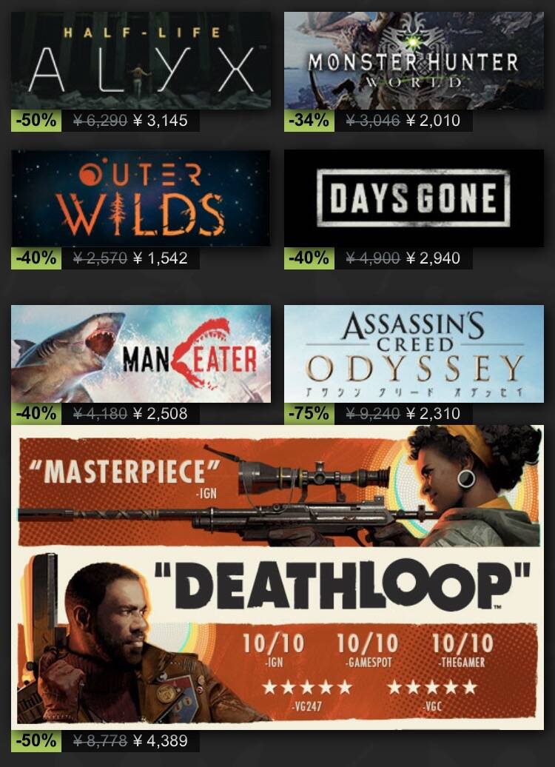
Task: Click the ¥ 2,310 sale price
Action: (x=433, y=414)
